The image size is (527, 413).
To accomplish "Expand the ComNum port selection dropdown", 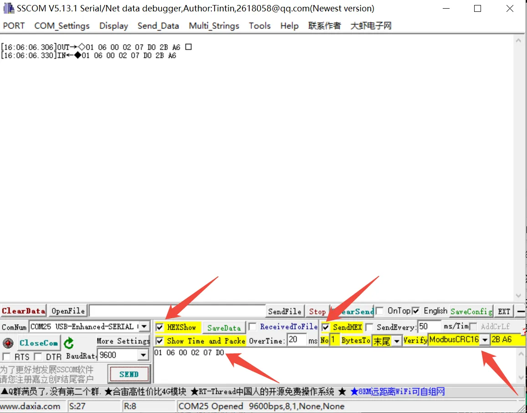I will pyautogui.click(x=145, y=326).
